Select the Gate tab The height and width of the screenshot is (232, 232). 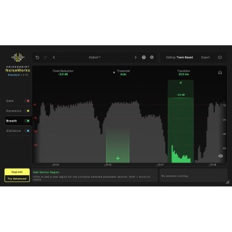tap(10, 101)
